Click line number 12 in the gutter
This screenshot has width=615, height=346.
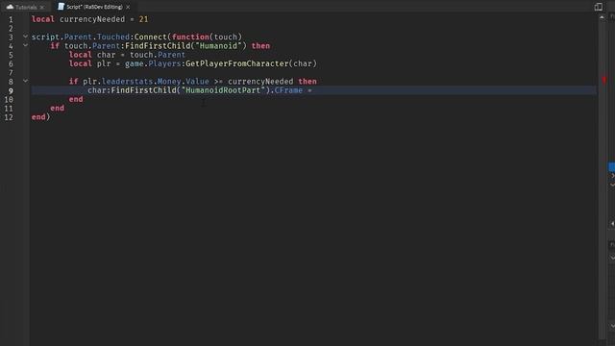[x=9, y=117]
